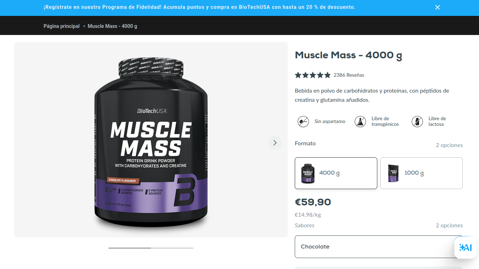Open the Chocolate flavor dropdown
Image resolution: width=479 pixels, height=269 pixels.
379,247
